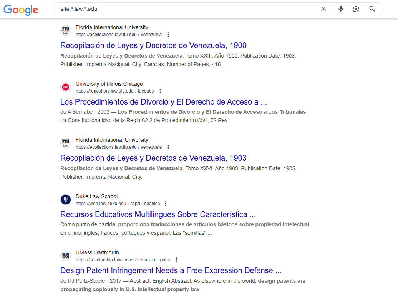Open Los Procedimientos de Divorcio result link
The height and width of the screenshot is (302, 398).
pos(164,102)
